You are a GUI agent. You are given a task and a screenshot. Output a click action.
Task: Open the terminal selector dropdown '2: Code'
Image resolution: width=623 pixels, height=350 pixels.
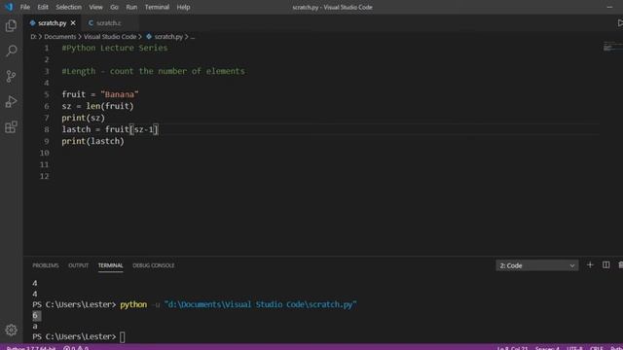(x=536, y=265)
